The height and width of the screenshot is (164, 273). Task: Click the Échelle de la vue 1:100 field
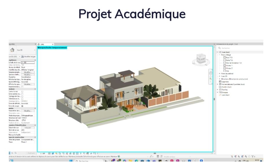point(28,62)
